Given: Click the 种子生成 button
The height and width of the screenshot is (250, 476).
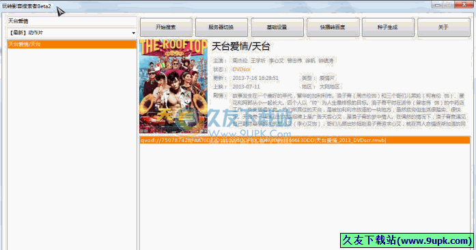Looking at the screenshot, I should [388, 27].
